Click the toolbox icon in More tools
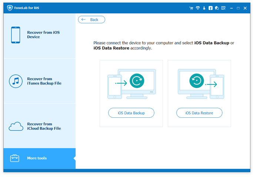253x177 pixels. [14, 158]
